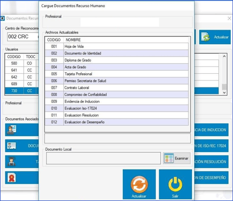Screen dimensions: 233x201
Task: Select row 003 Diploma de Grado
Action: [116, 60]
